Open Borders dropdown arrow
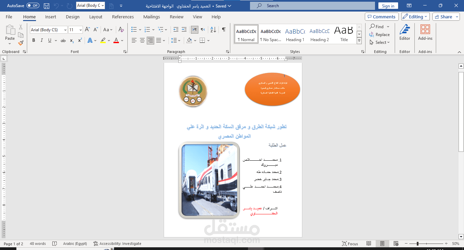The image size is (464, 250). 208,40
